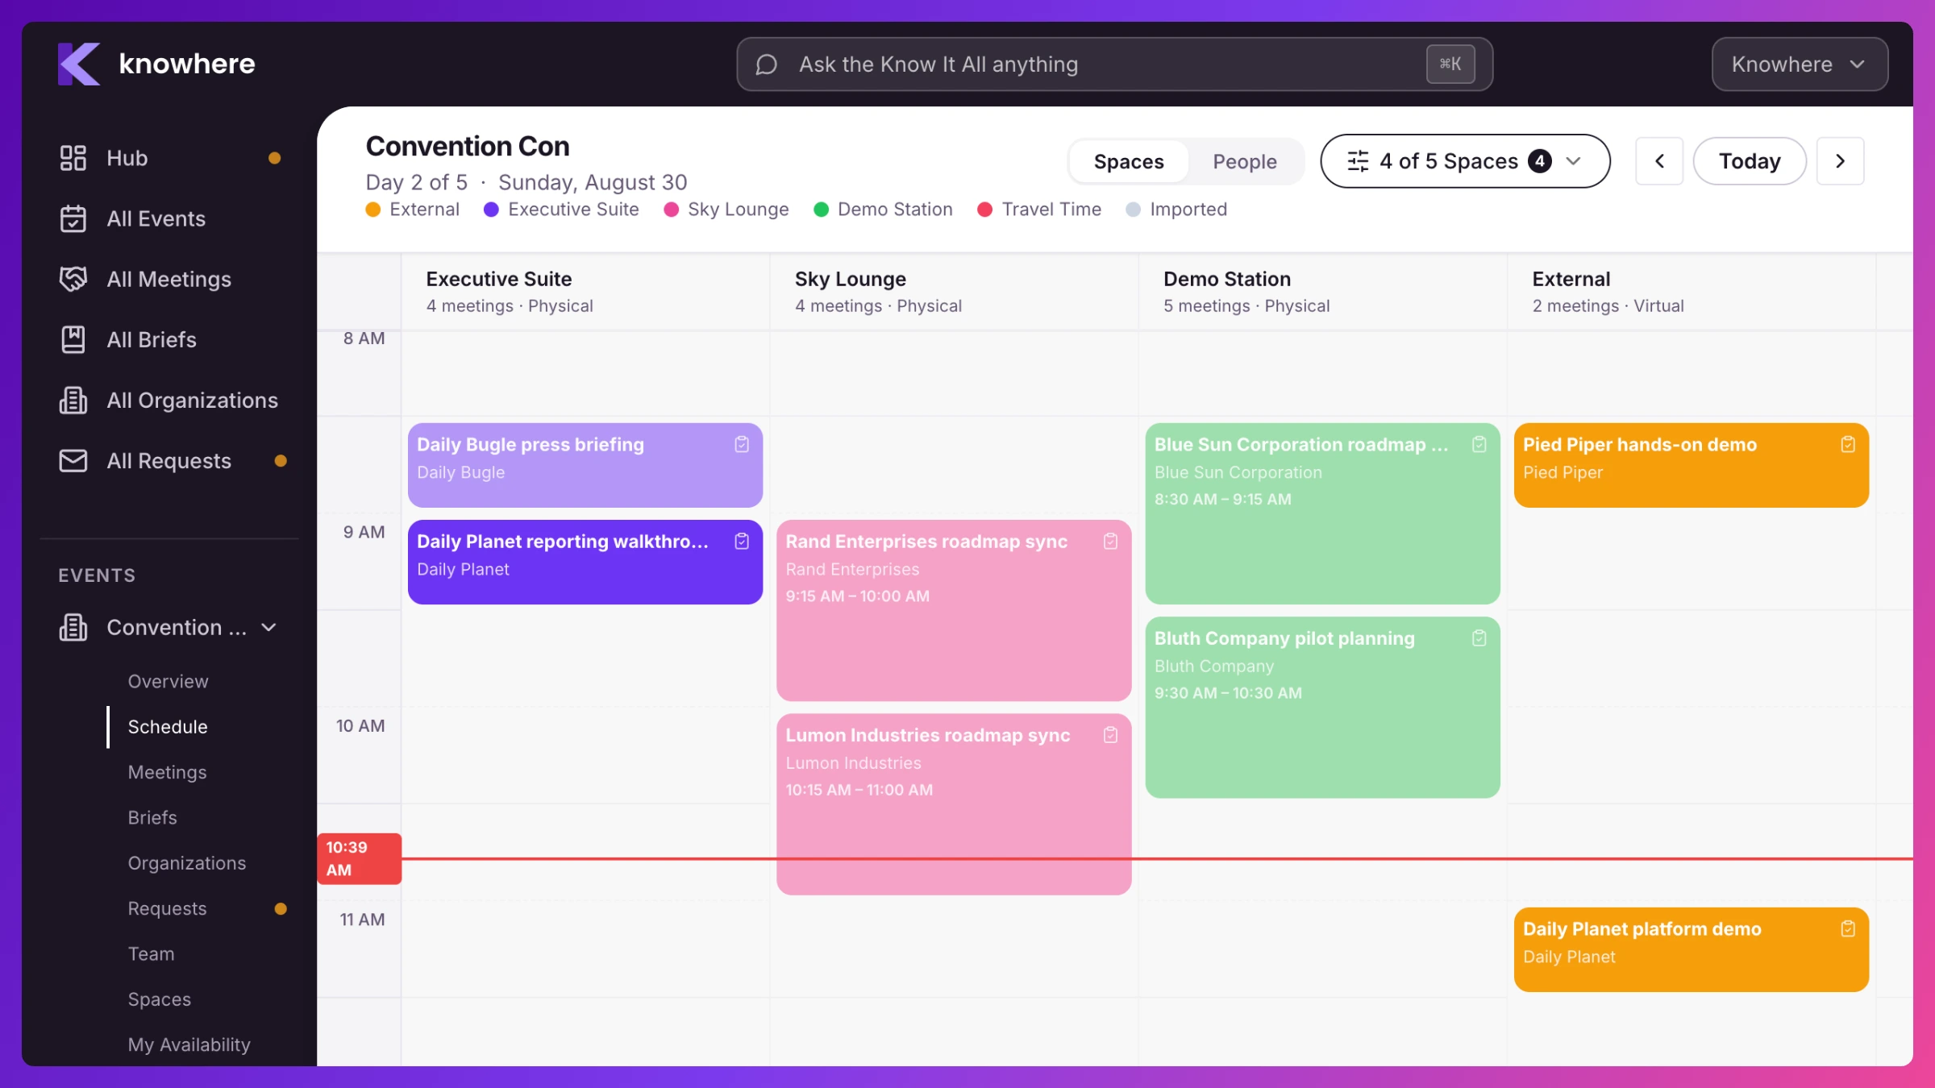The width and height of the screenshot is (1935, 1088).
Task: Select Requests under Convention event
Action: 167,908
